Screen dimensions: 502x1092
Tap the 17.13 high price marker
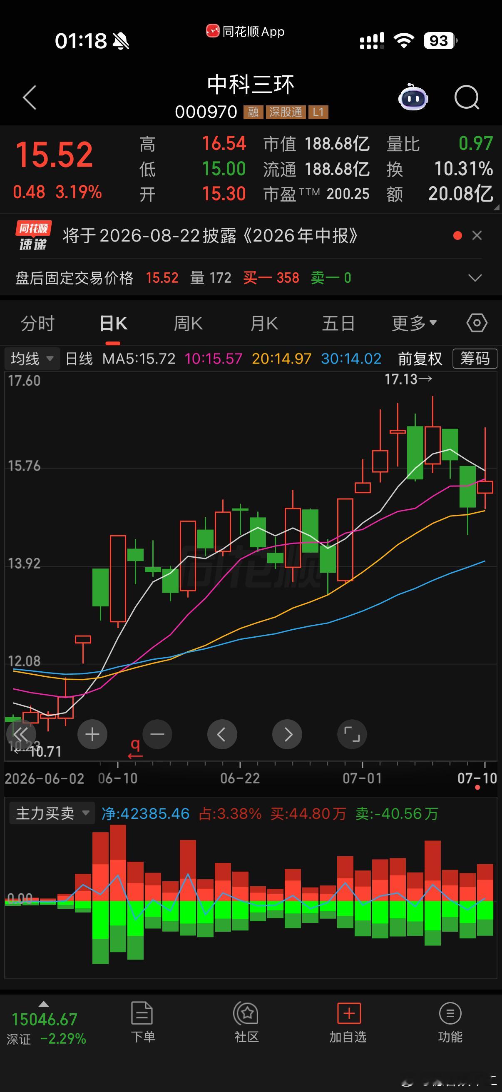tap(408, 379)
